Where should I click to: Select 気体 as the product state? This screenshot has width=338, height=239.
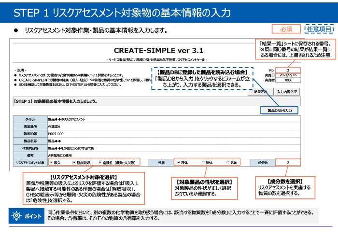click(227, 163)
